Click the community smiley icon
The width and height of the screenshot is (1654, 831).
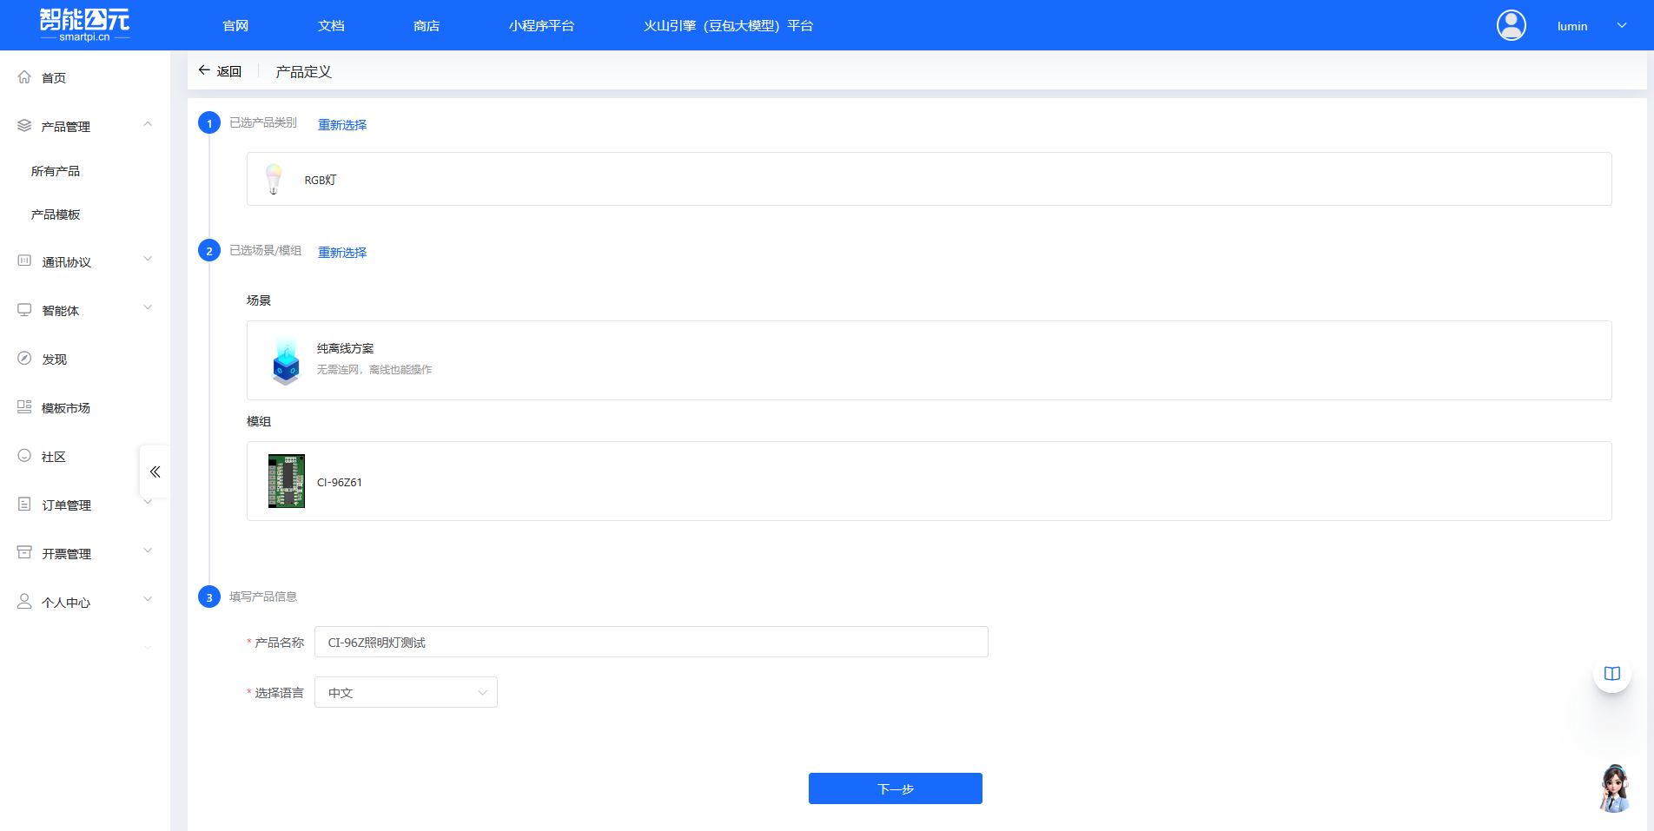(24, 456)
